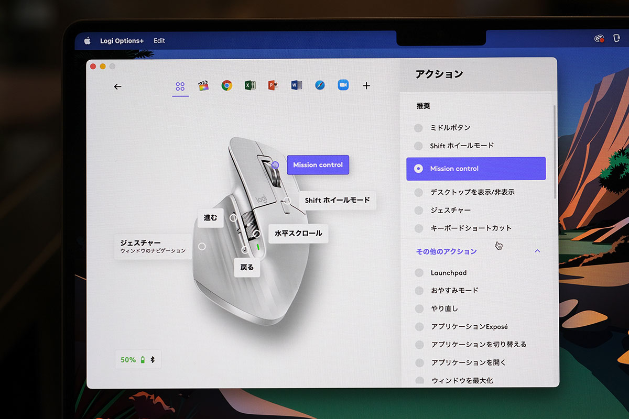This screenshot has height=419, width=629.
Task: Open the Edit menu
Action: [159, 41]
